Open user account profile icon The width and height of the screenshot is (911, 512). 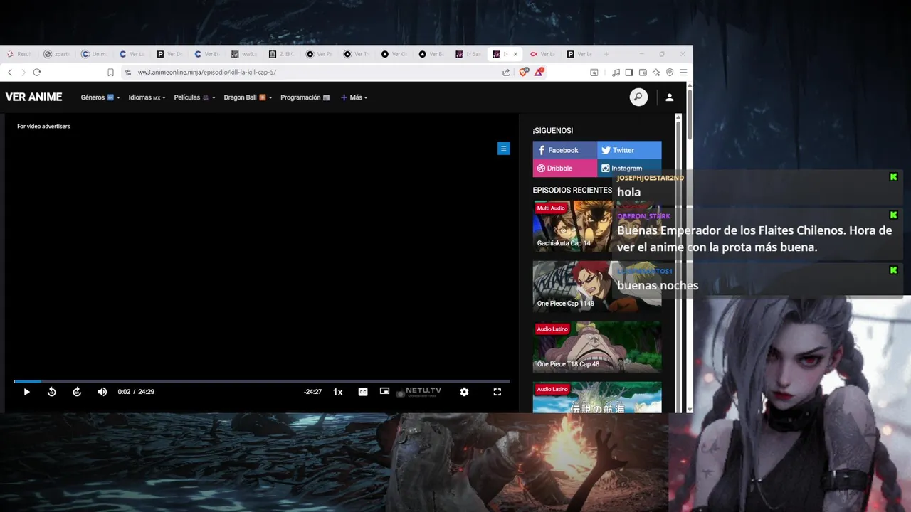669,97
